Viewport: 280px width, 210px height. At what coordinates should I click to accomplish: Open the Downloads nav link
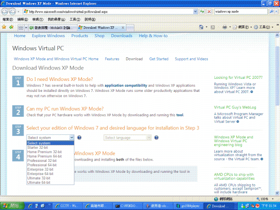[122, 36]
